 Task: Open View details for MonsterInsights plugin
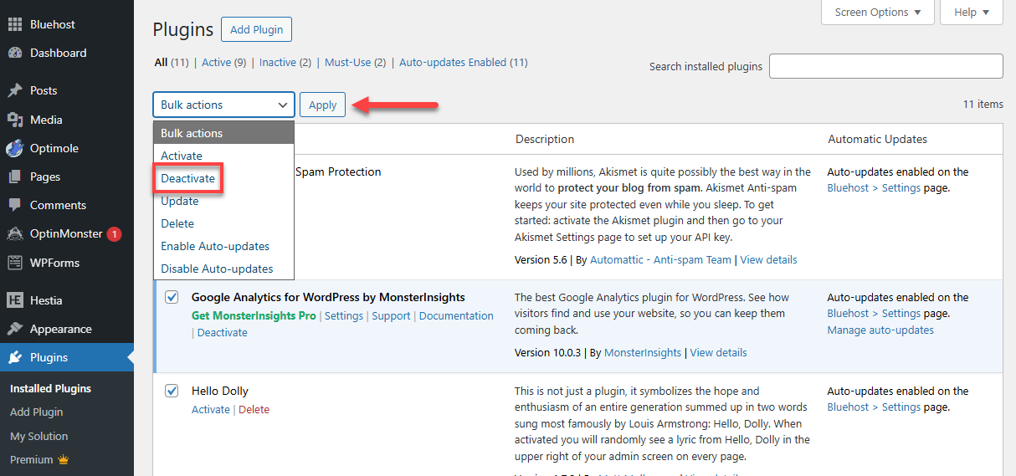[x=718, y=352]
